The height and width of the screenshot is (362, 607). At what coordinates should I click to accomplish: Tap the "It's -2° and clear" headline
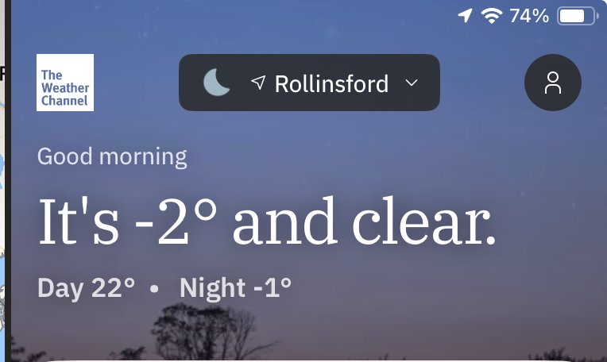[267, 221]
